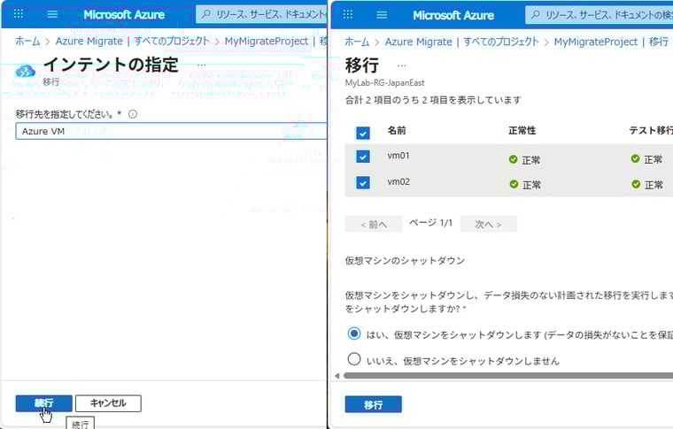
Task: Open the Azure VM destination dropdown
Action: [x=171, y=131]
